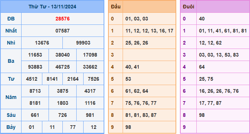The height and width of the screenshot is (134, 250).
Task: Select Đuôi values "03, 03, 13, 53, 83"
Action: (219, 55)
